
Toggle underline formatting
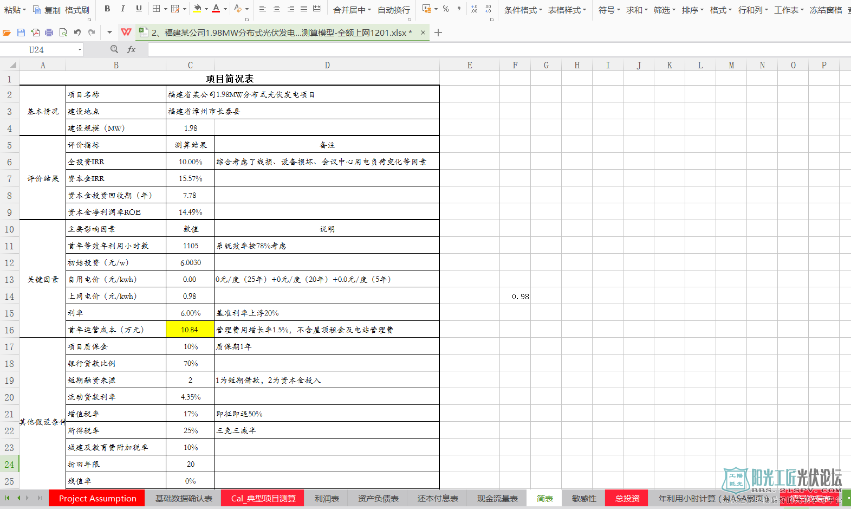(139, 8)
